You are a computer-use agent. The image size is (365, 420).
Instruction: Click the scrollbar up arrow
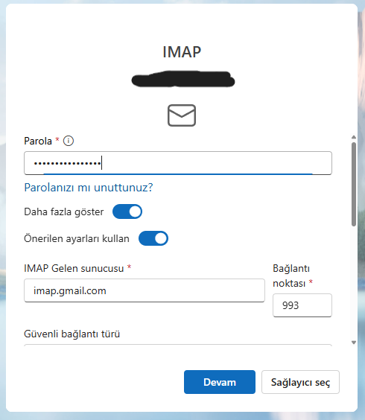354,137
